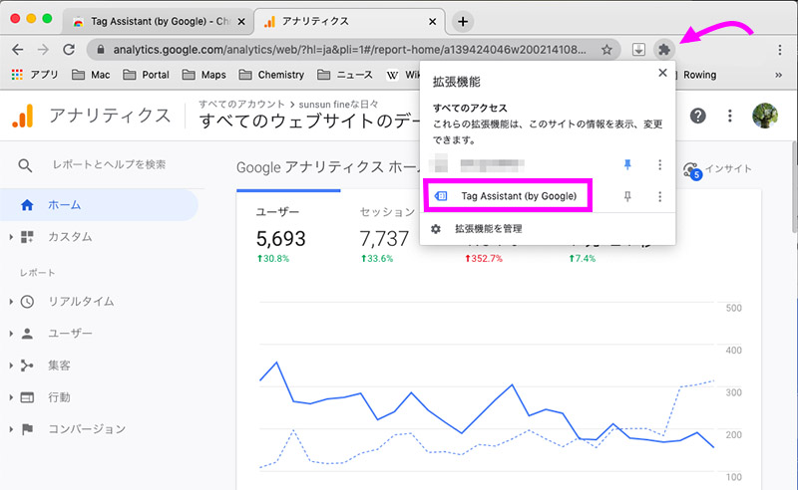Click the user profile avatar
The image size is (798, 490).
pos(765,116)
